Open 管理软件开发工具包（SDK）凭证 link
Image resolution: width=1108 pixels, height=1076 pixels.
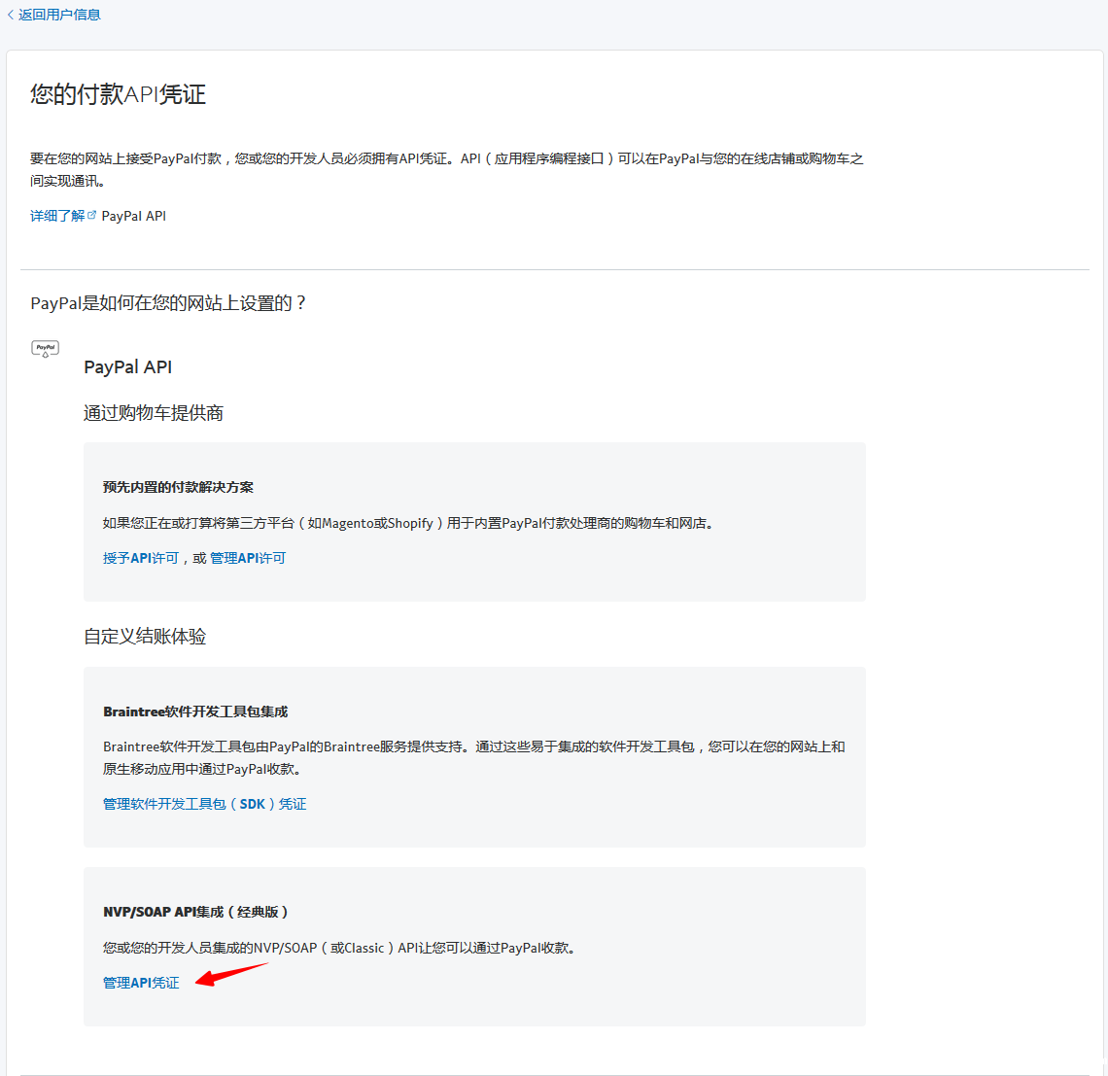[x=204, y=804]
